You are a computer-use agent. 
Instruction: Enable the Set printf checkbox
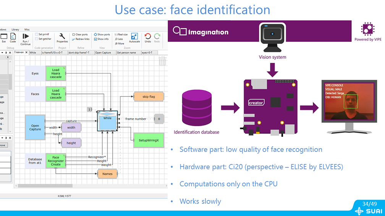point(37,34)
